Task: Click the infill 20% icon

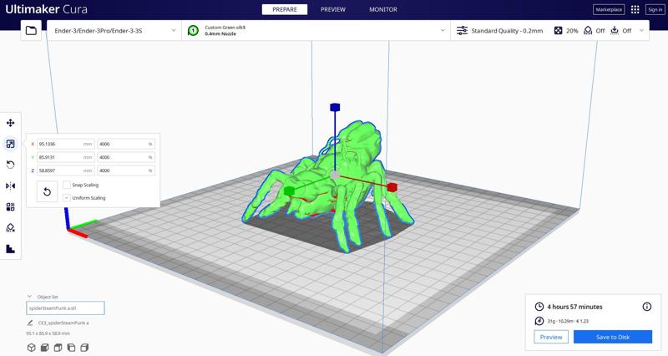Action: [x=558, y=31]
